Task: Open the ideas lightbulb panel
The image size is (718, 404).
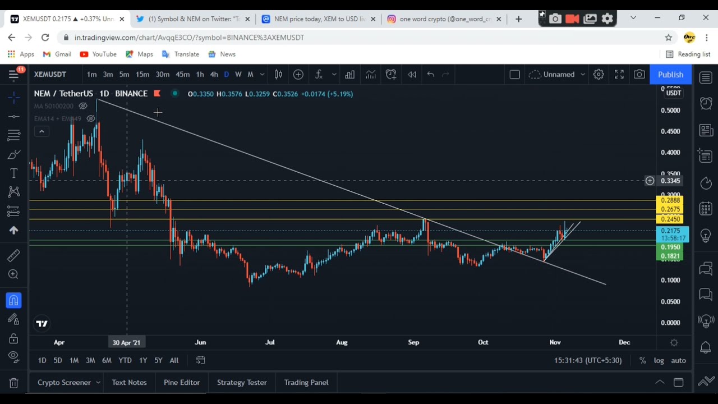Action: [x=706, y=235]
